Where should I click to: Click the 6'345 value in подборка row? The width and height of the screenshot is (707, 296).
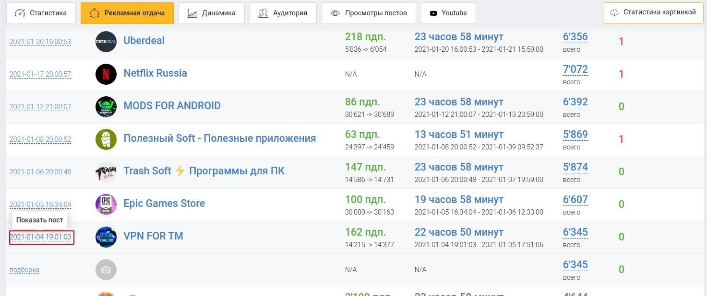click(575, 265)
